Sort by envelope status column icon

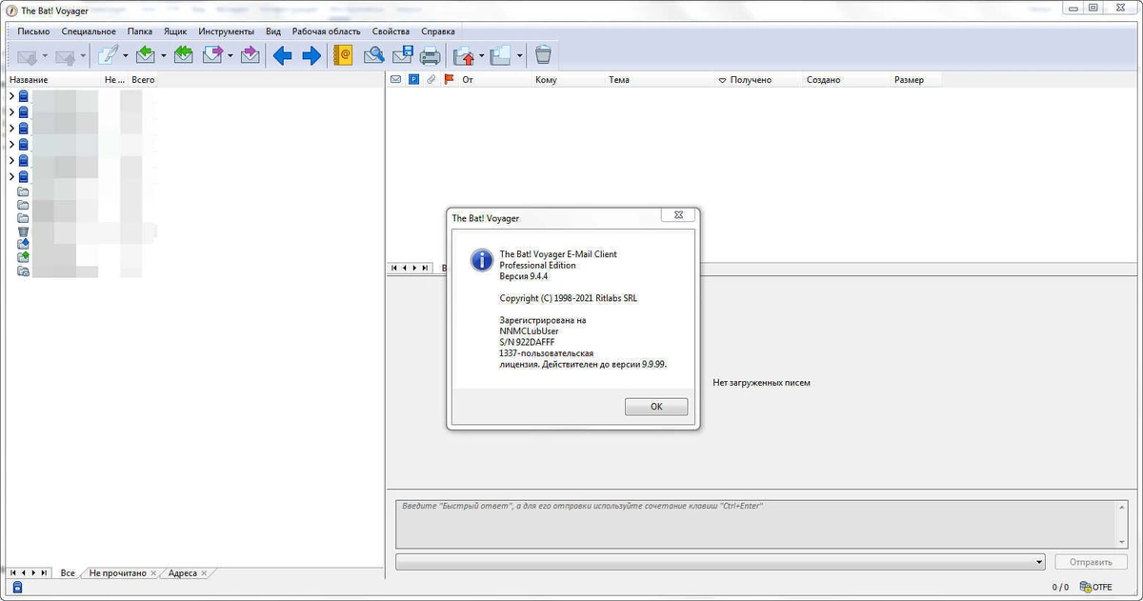pyautogui.click(x=396, y=80)
